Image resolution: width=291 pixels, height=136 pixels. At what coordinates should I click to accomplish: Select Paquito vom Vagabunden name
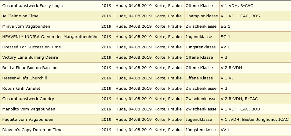click(x=28, y=120)
